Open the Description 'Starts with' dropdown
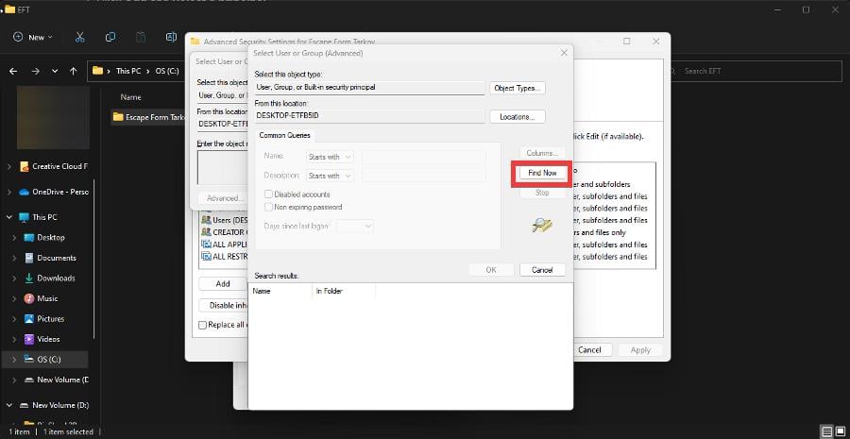The image size is (850, 439). [x=330, y=176]
